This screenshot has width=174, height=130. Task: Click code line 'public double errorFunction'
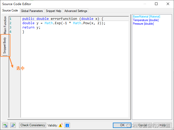click(63, 19)
